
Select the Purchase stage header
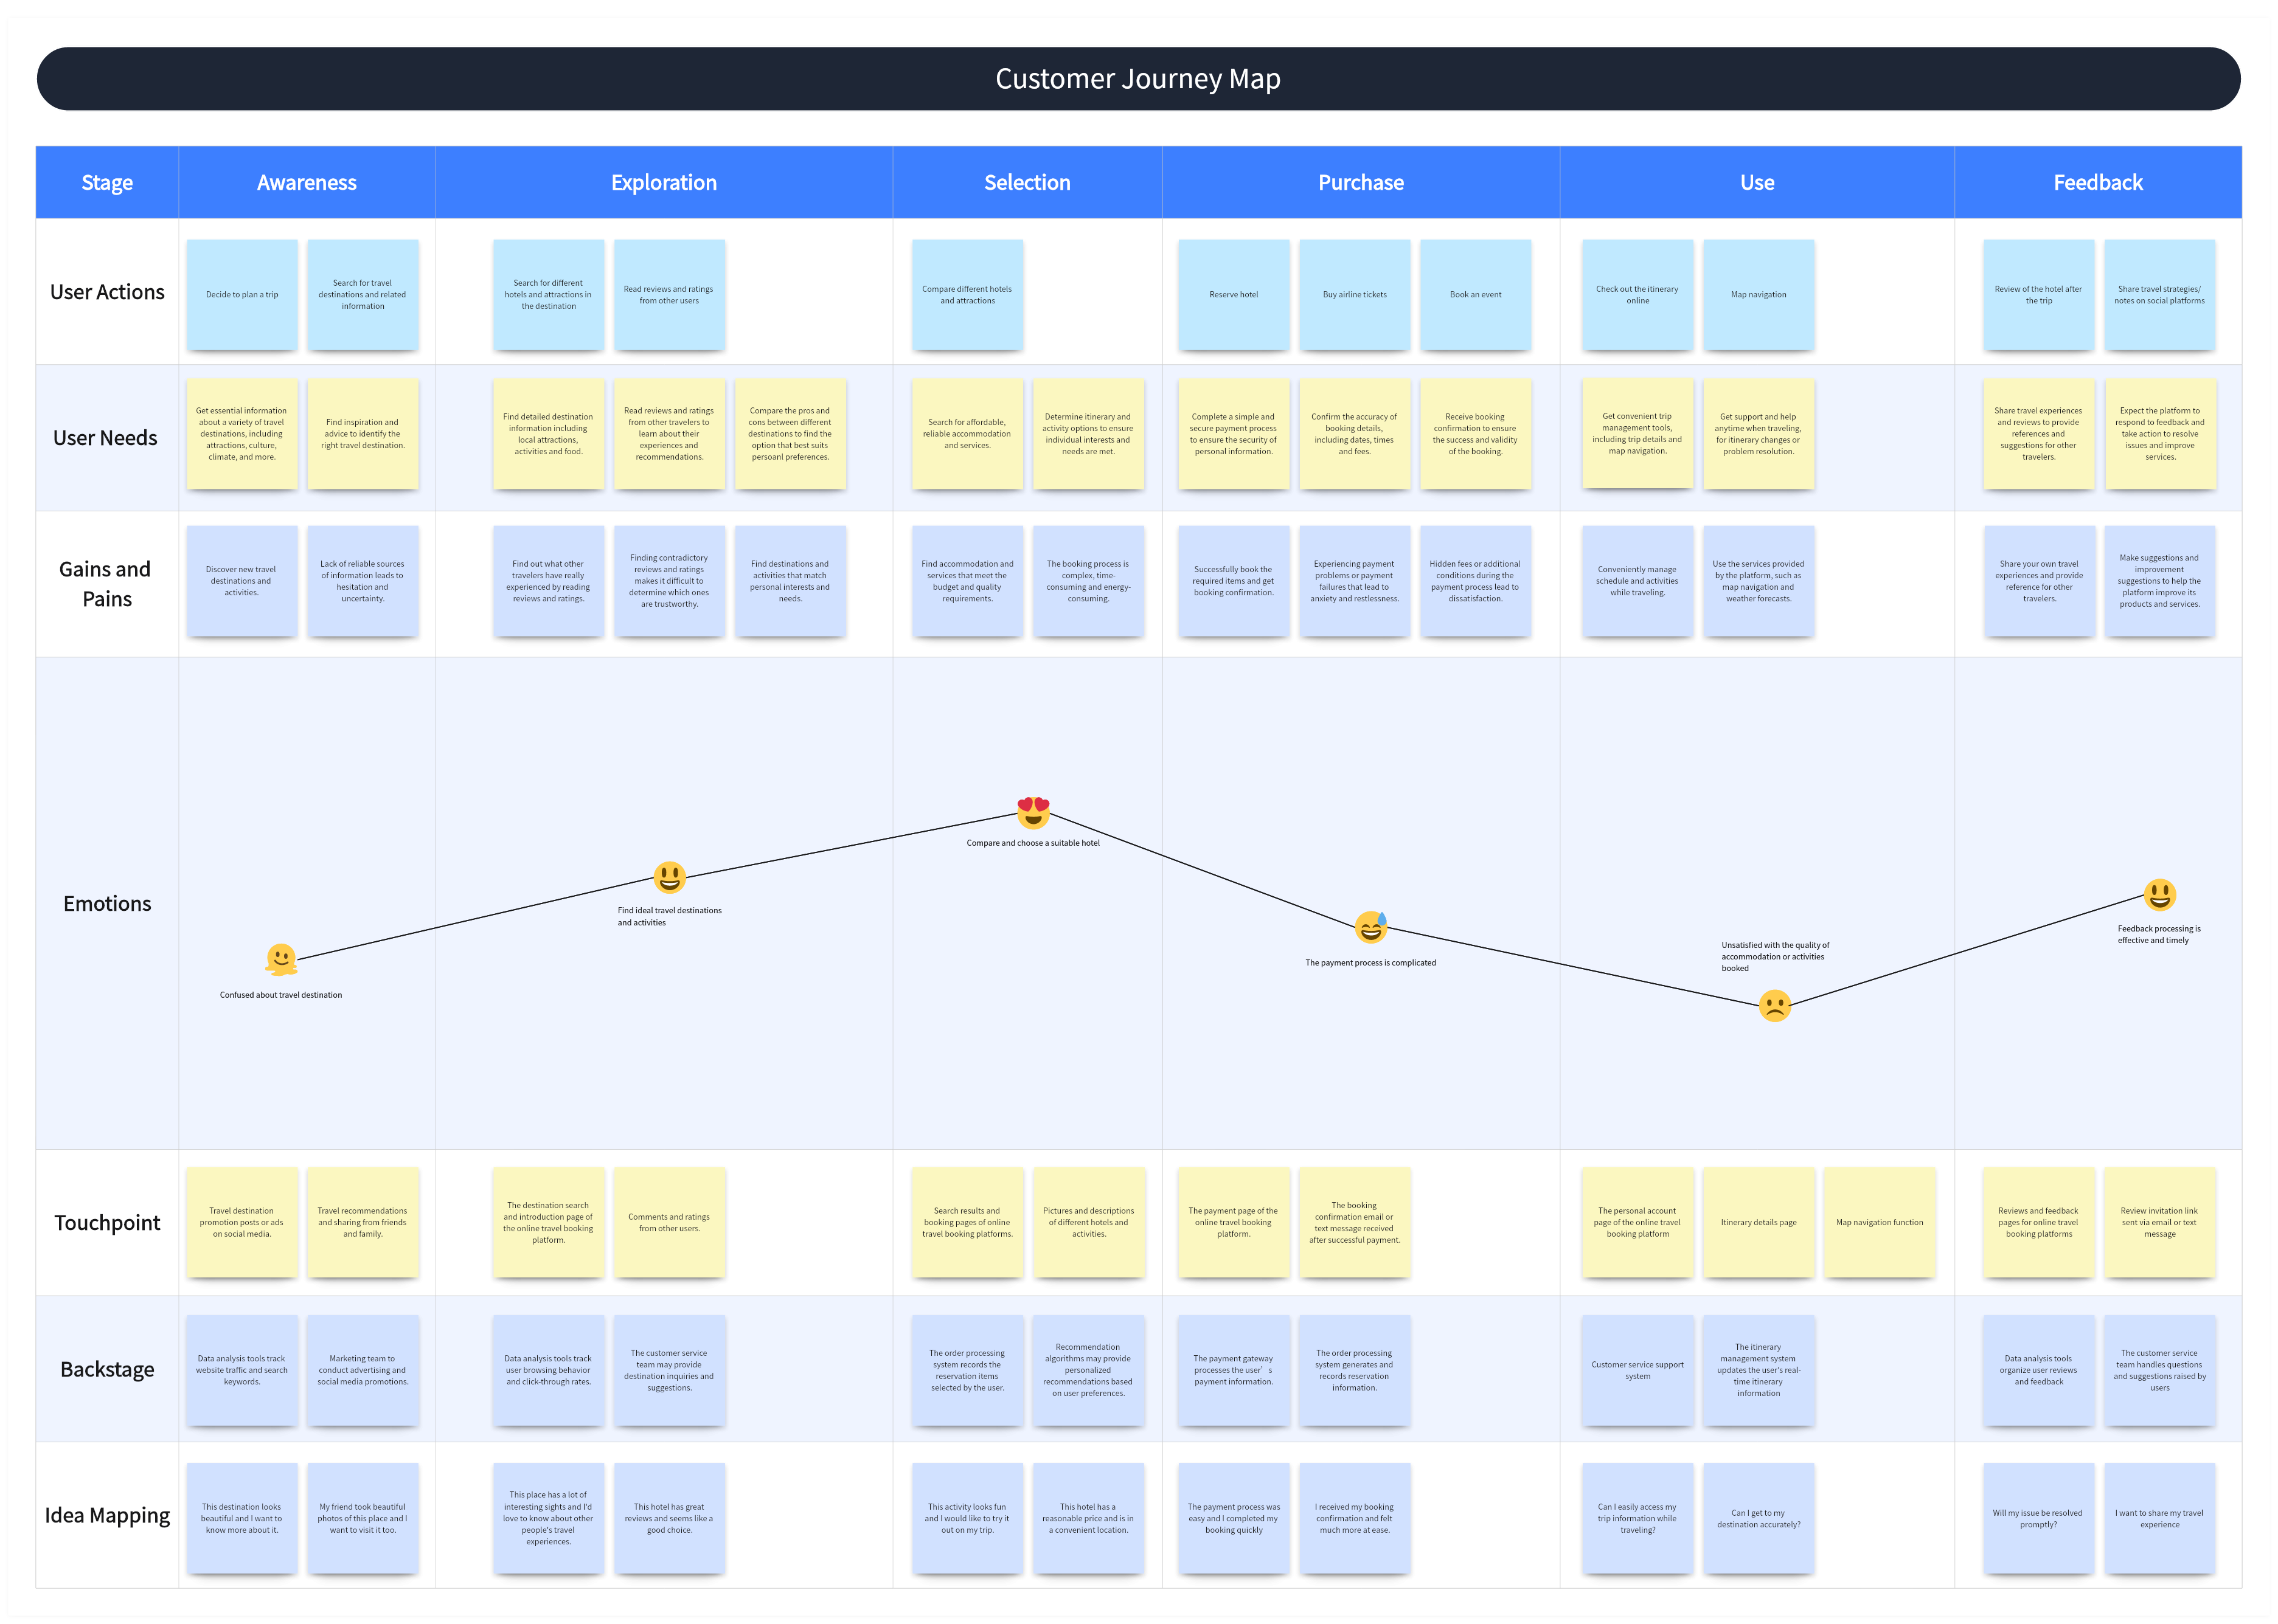pos(1361,183)
